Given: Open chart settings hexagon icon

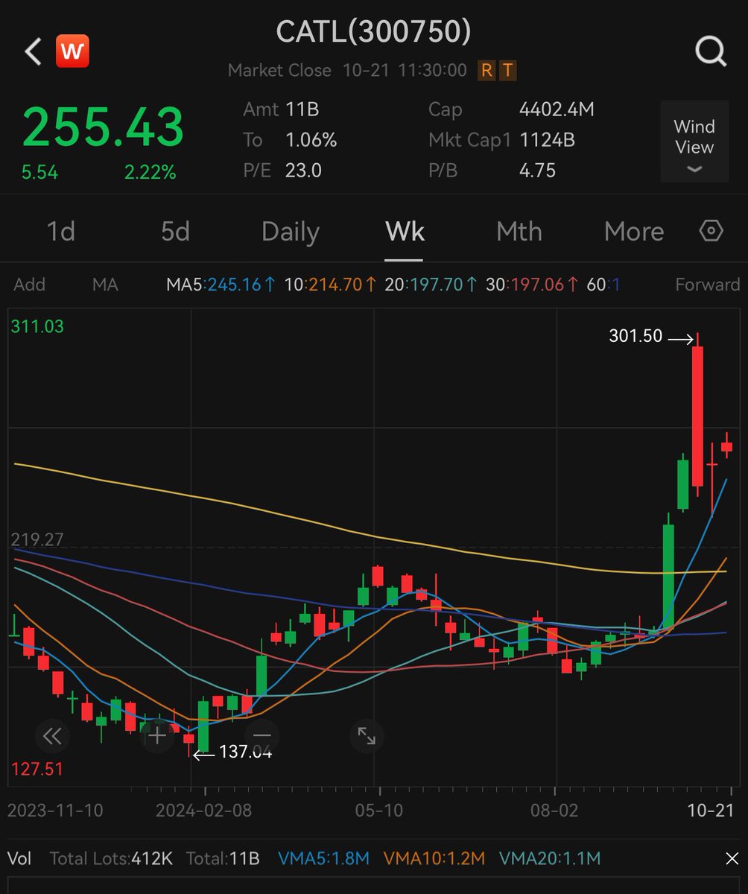Looking at the screenshot, I should click(x=711, y=232).
